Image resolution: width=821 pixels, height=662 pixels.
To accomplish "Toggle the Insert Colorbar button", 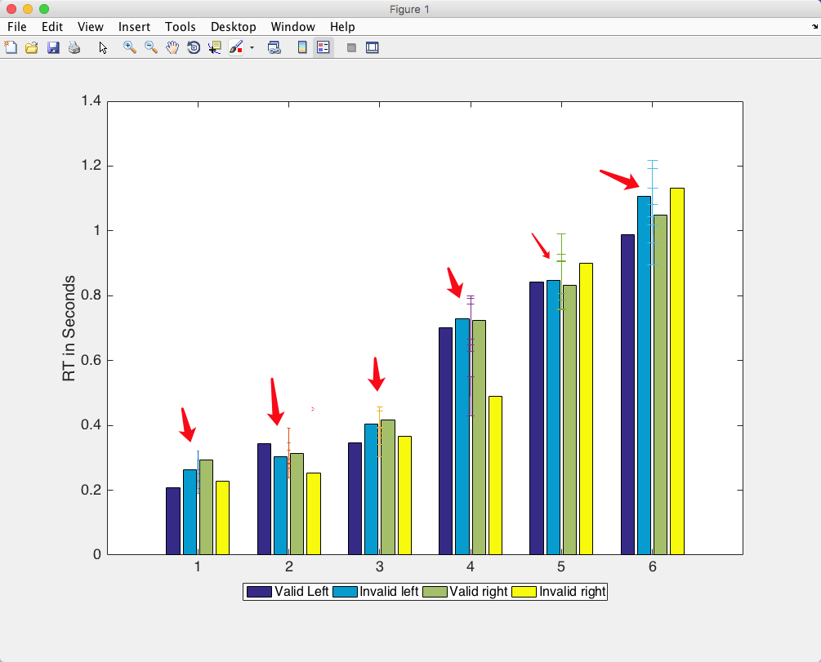I will tap(302, 47).
